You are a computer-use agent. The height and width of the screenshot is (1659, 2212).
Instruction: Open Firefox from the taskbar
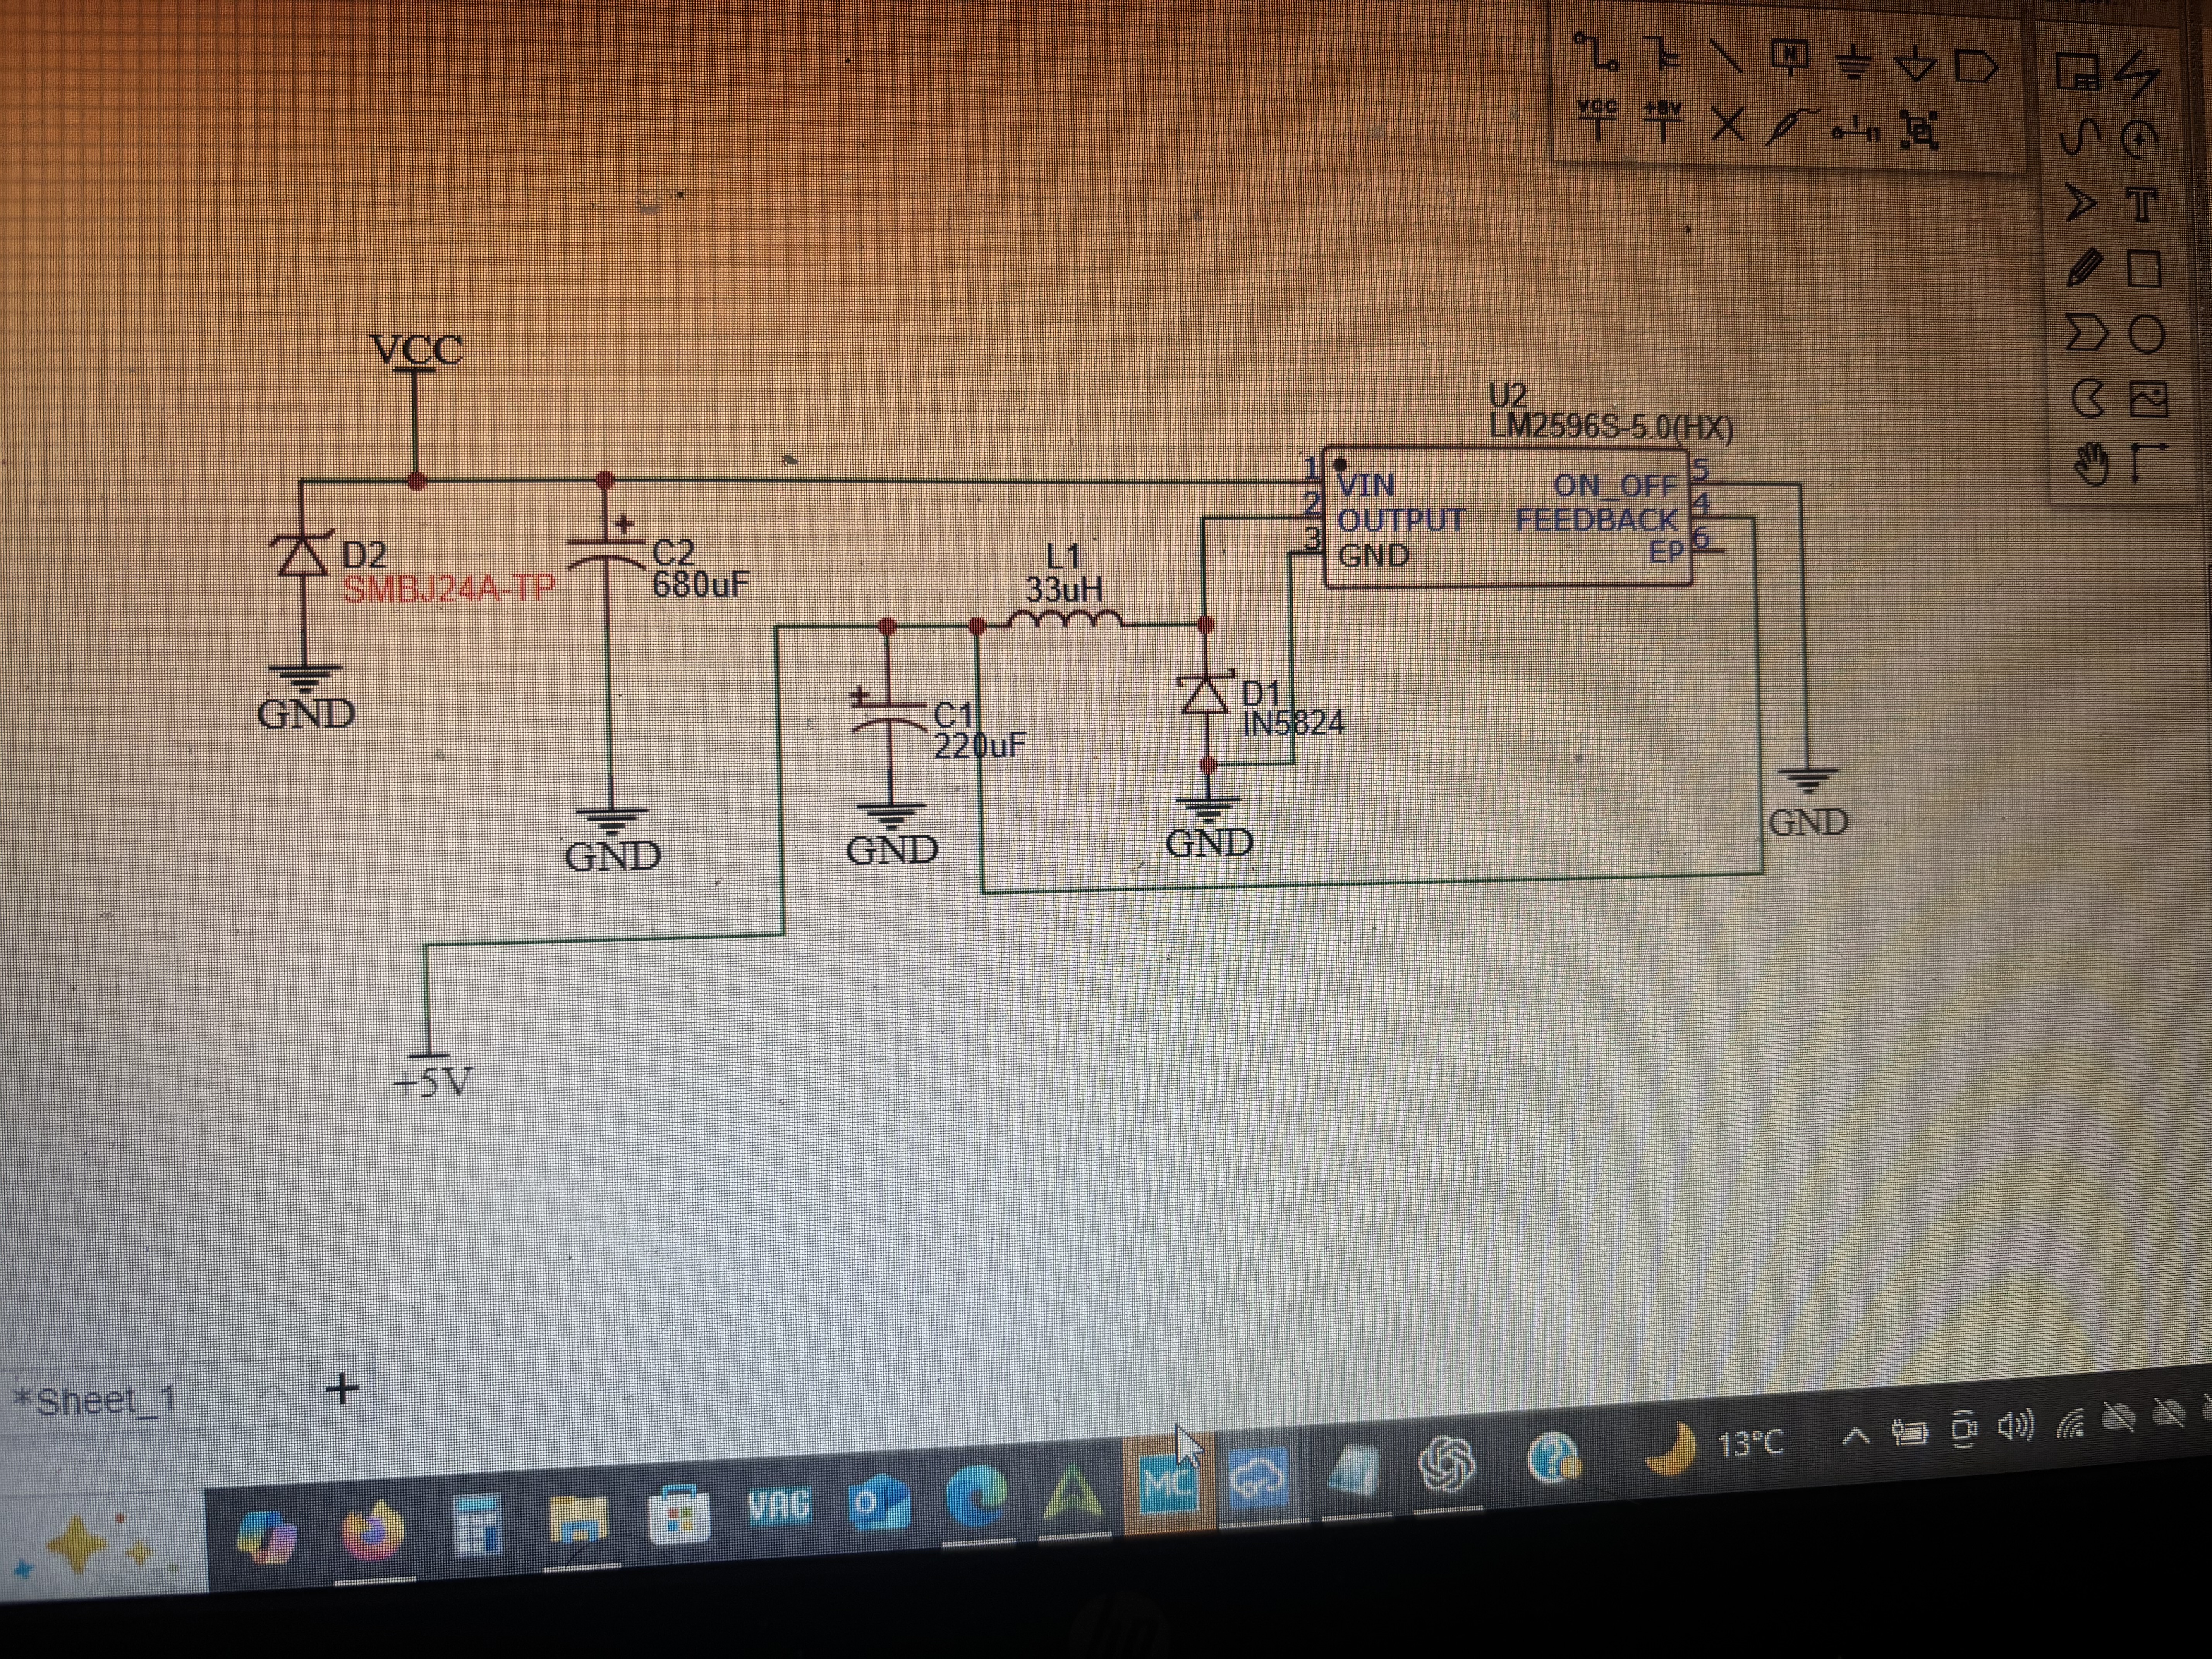pos(374,1531)
